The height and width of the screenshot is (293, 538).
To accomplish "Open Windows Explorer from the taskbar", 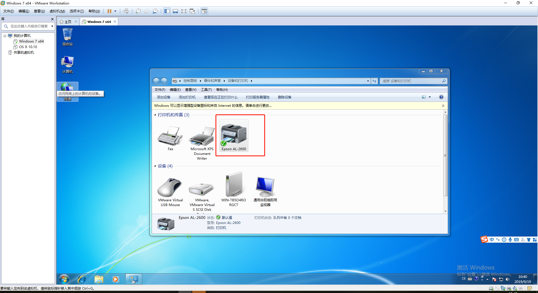I will 99,279.
